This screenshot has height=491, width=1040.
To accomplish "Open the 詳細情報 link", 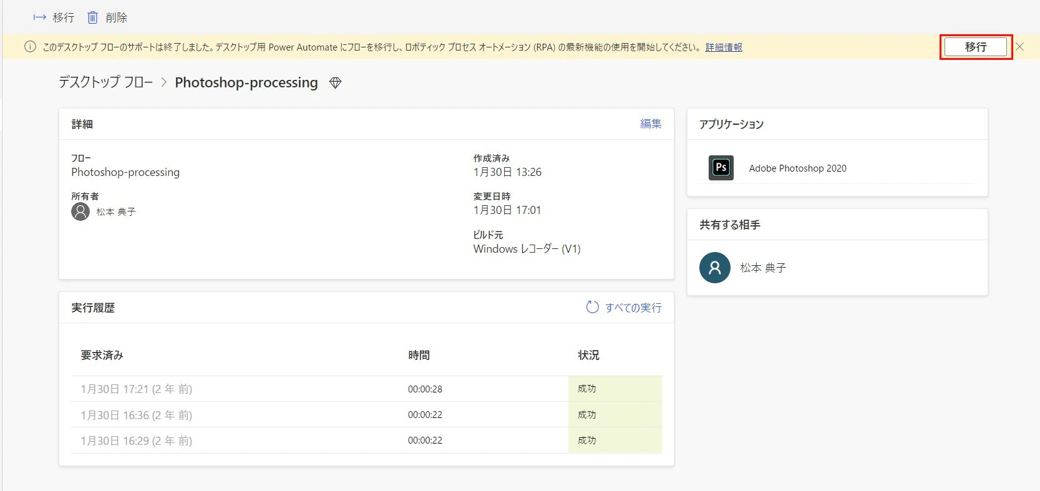I will click(x=724, y=47).
